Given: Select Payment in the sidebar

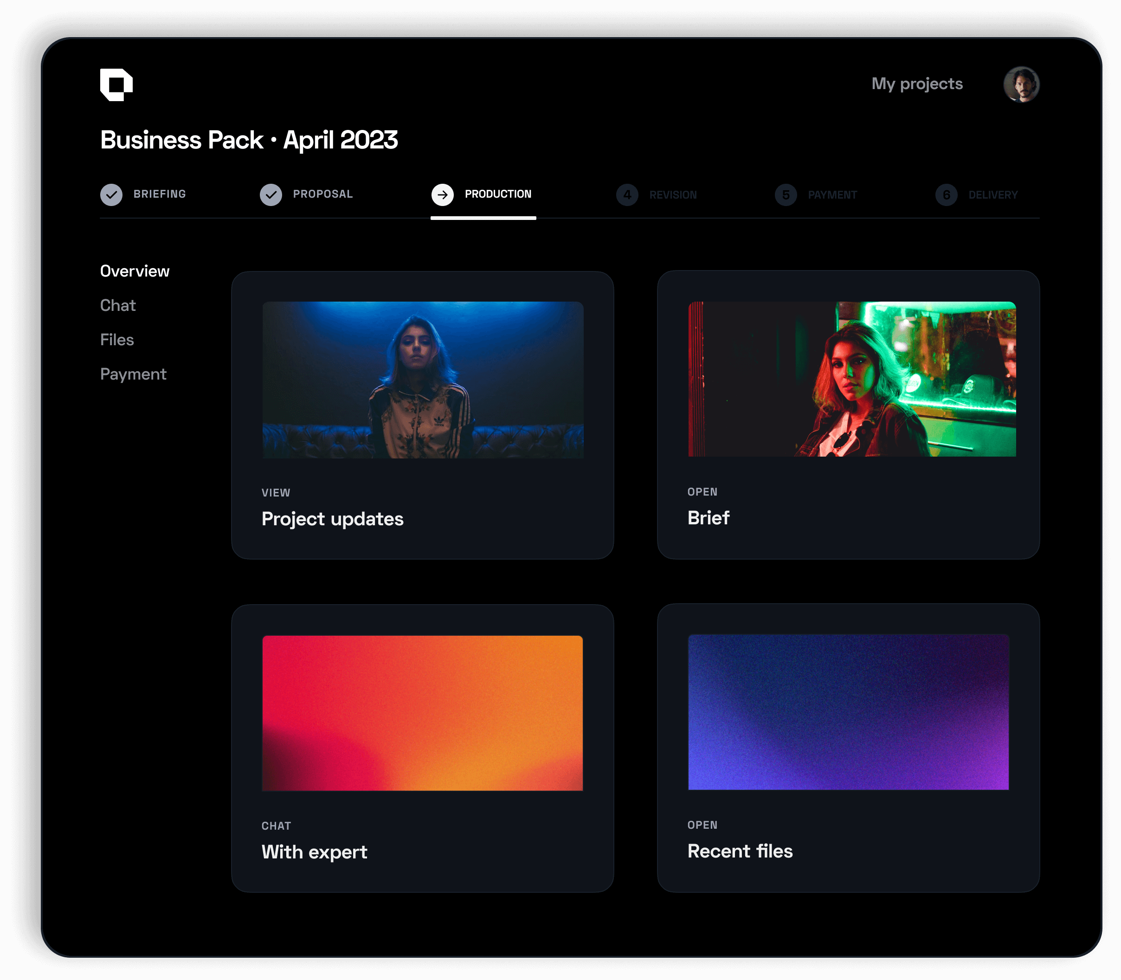Looking at the screenshot, I should tap(133, 374).
